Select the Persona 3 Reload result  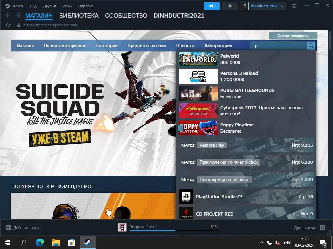246,76
